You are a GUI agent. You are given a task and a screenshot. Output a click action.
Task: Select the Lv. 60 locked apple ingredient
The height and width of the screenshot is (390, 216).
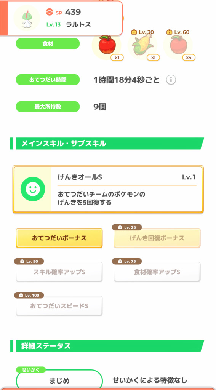178,45
